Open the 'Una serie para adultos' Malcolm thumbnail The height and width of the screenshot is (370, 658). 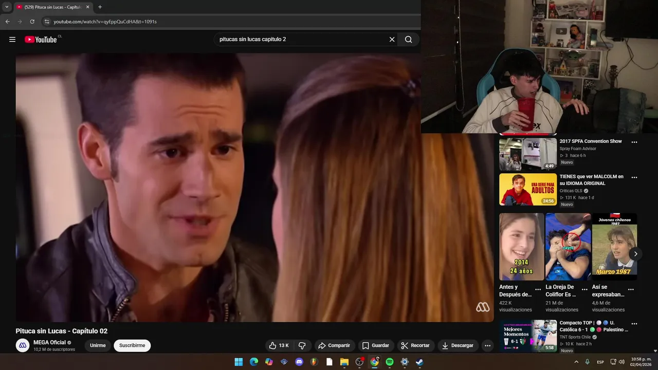click(x=528, y=189)
